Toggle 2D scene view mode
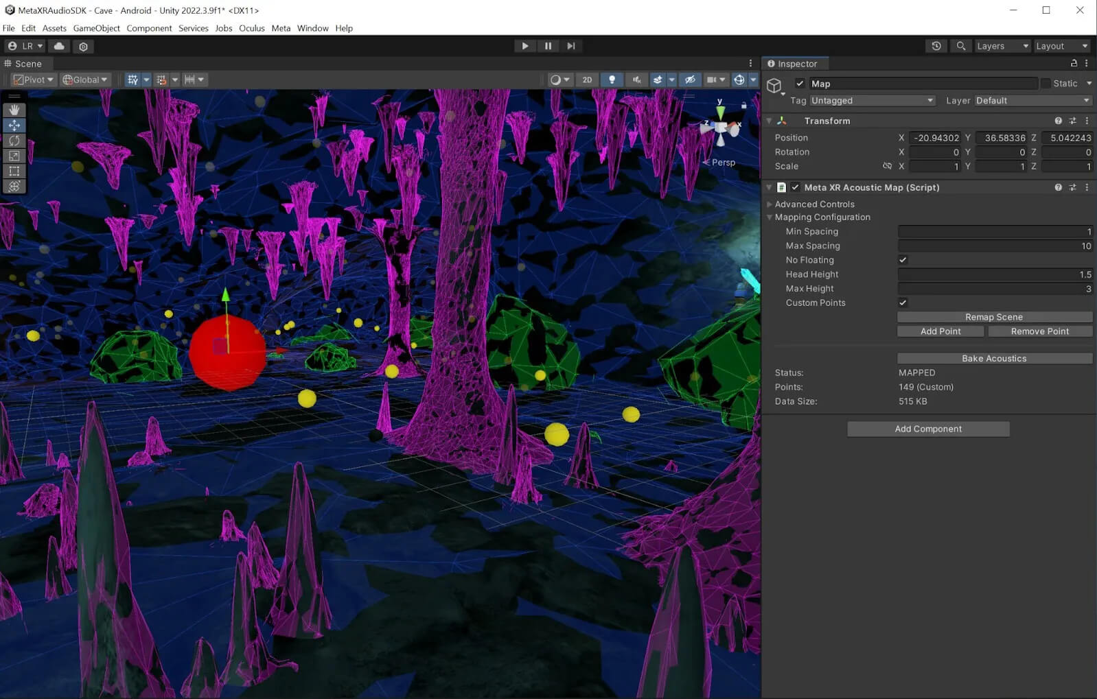The width and height of the screenshot is (1097, 699). coord(587,80)
